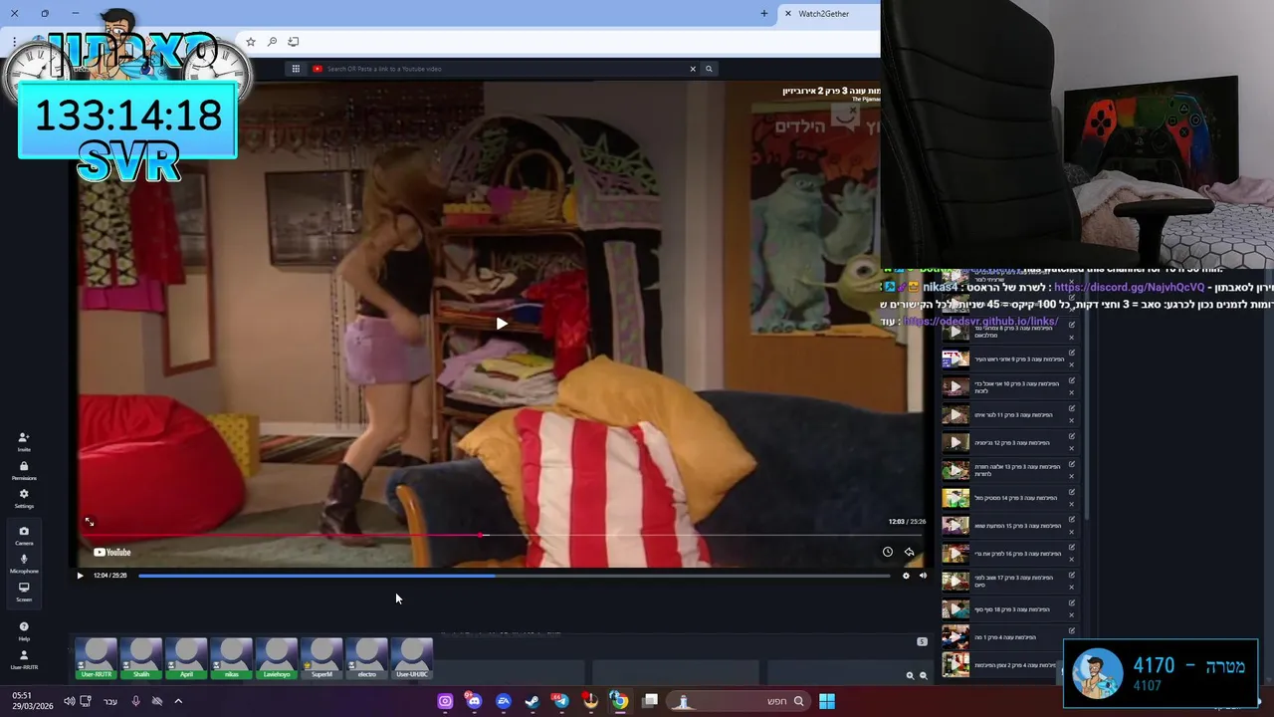Open Telegram from the taskbar
The height and width of the screenshot is (717, 1274).
tap(560, 701)
